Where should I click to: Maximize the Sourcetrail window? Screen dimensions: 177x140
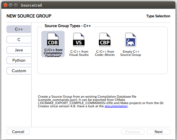click(x=16, y=5)
